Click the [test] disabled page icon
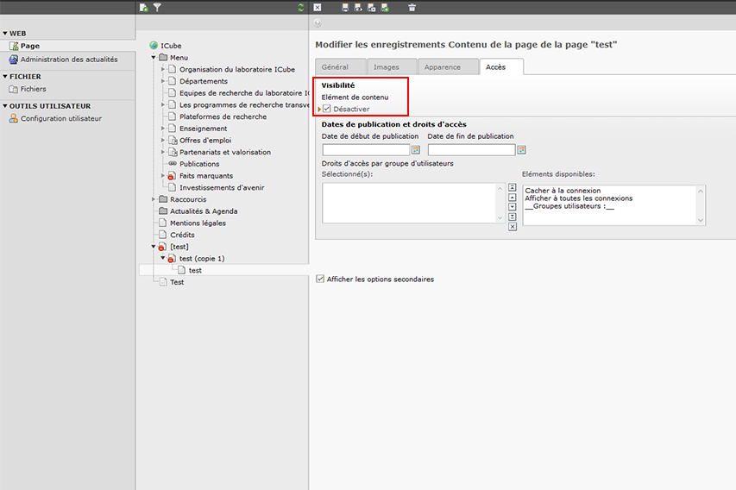 coord(162,247)
